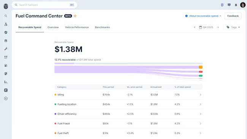Expand the Idling row chevron

click(x=201, y=95)
